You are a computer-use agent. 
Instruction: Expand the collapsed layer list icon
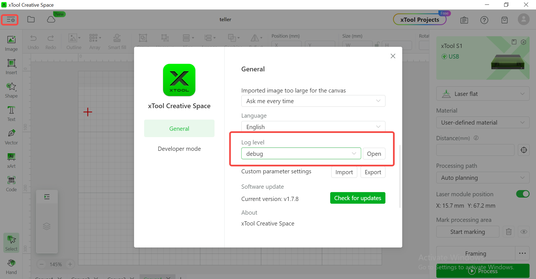tap(47, 197)
